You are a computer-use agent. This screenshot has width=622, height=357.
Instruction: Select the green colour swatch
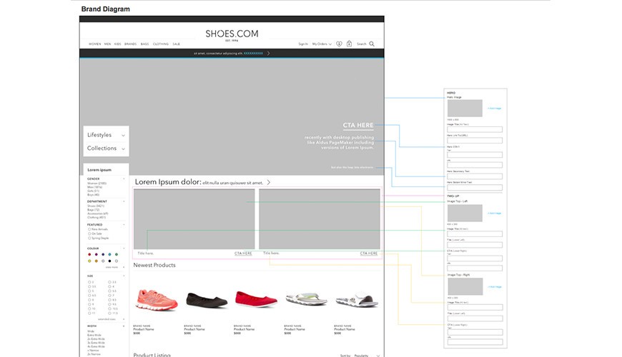(x=117, y=254)
